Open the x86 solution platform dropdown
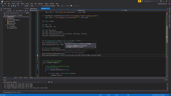 pos(36,6)
